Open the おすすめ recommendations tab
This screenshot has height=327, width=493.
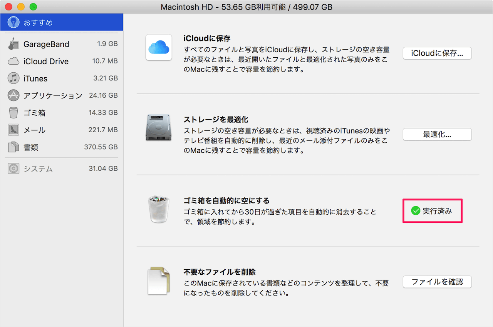coord(62,22)
